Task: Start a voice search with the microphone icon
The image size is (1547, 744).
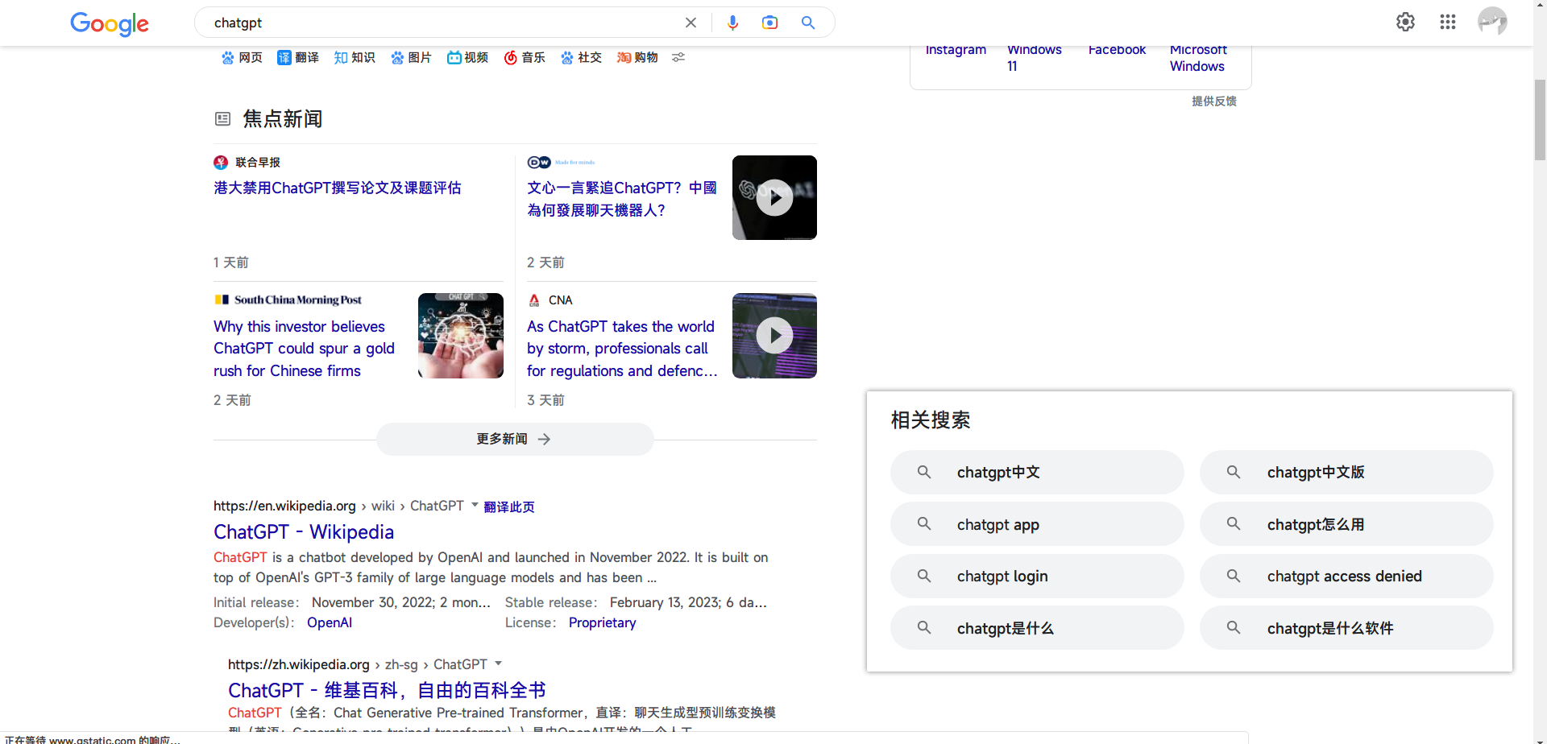Action: coord(733,23)
